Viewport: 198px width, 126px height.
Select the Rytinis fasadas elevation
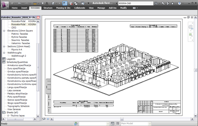(x=19, y=37)
